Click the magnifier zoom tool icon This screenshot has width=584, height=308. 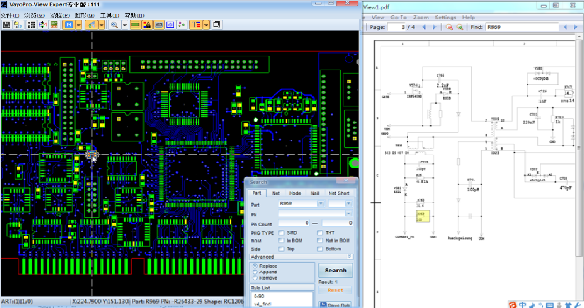115,25
